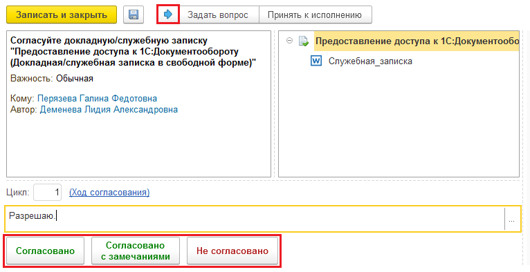
Task: Select the Предоставление доступа к 1С:Документообороту row
Action: 417,41
